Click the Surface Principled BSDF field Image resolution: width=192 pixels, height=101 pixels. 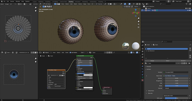176,72
